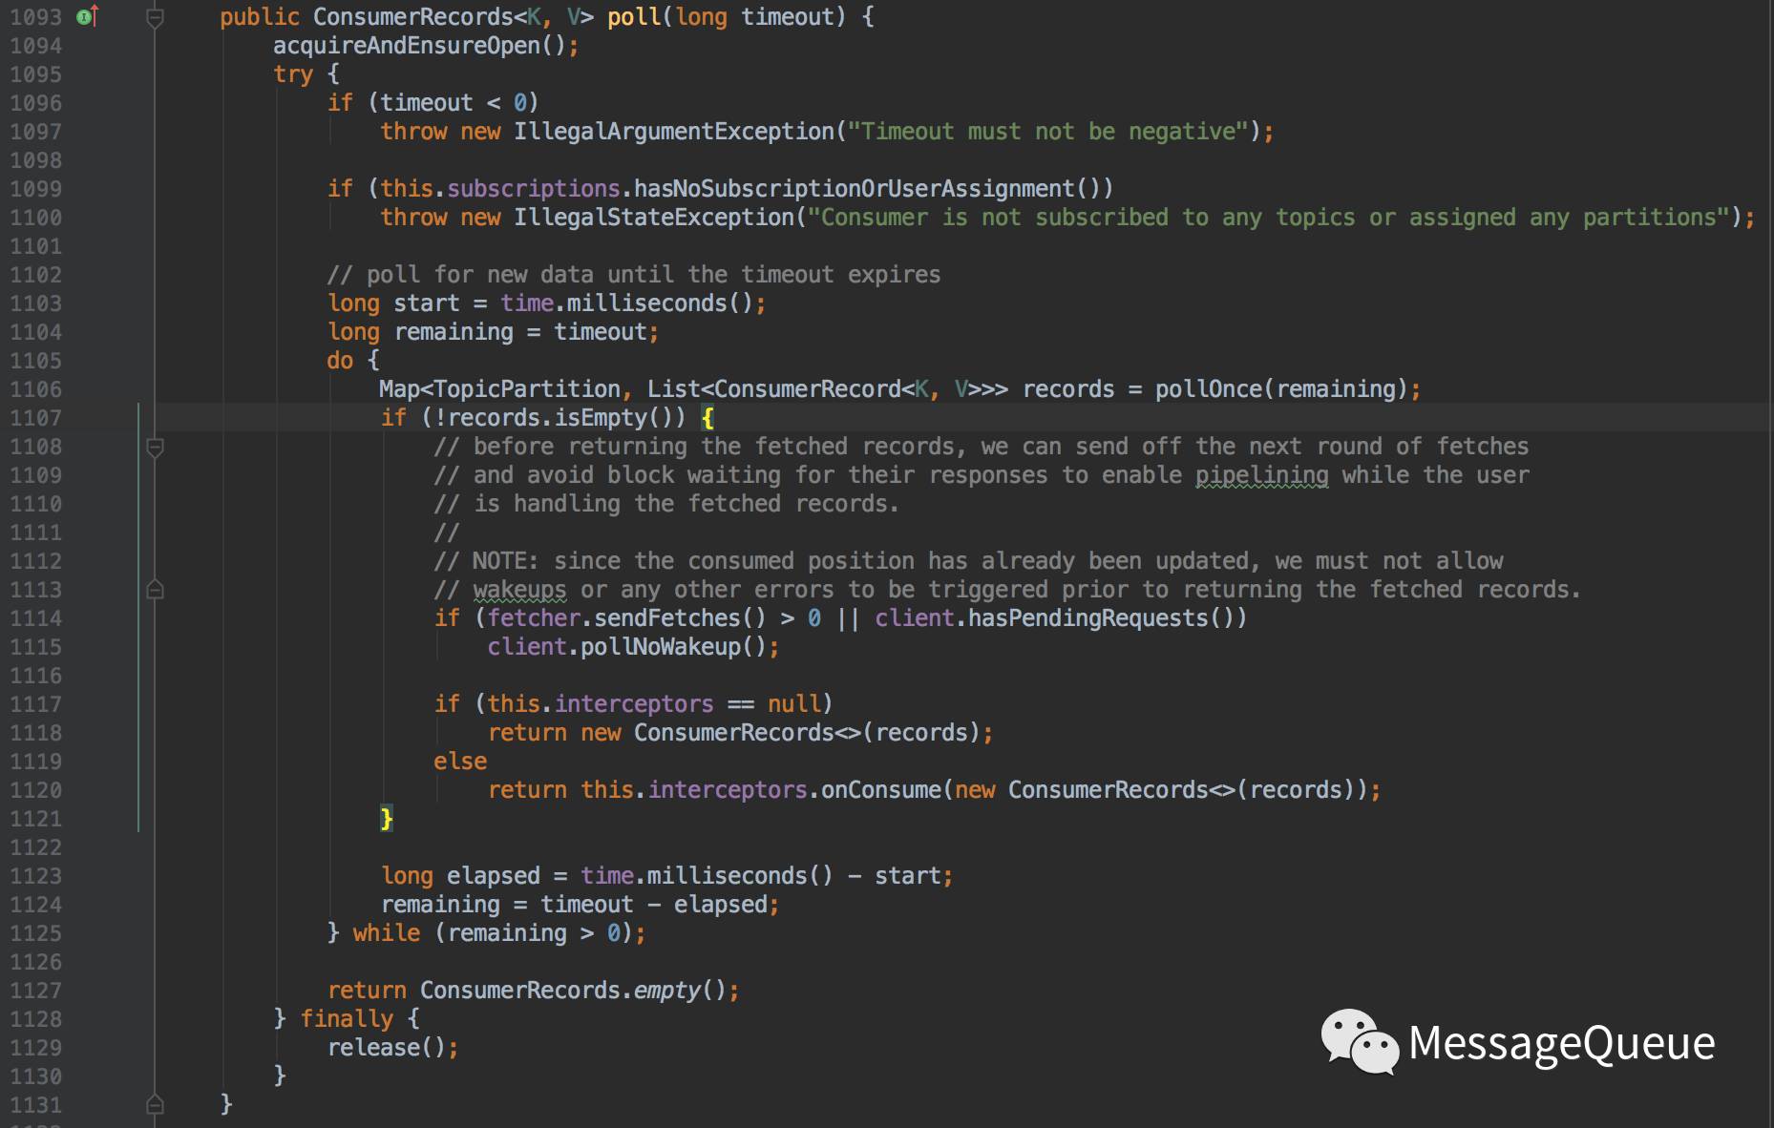Click the highlighted closing brace on line 1121
This screenshot has height=1128, width=1774.
(x=387, y=819)
